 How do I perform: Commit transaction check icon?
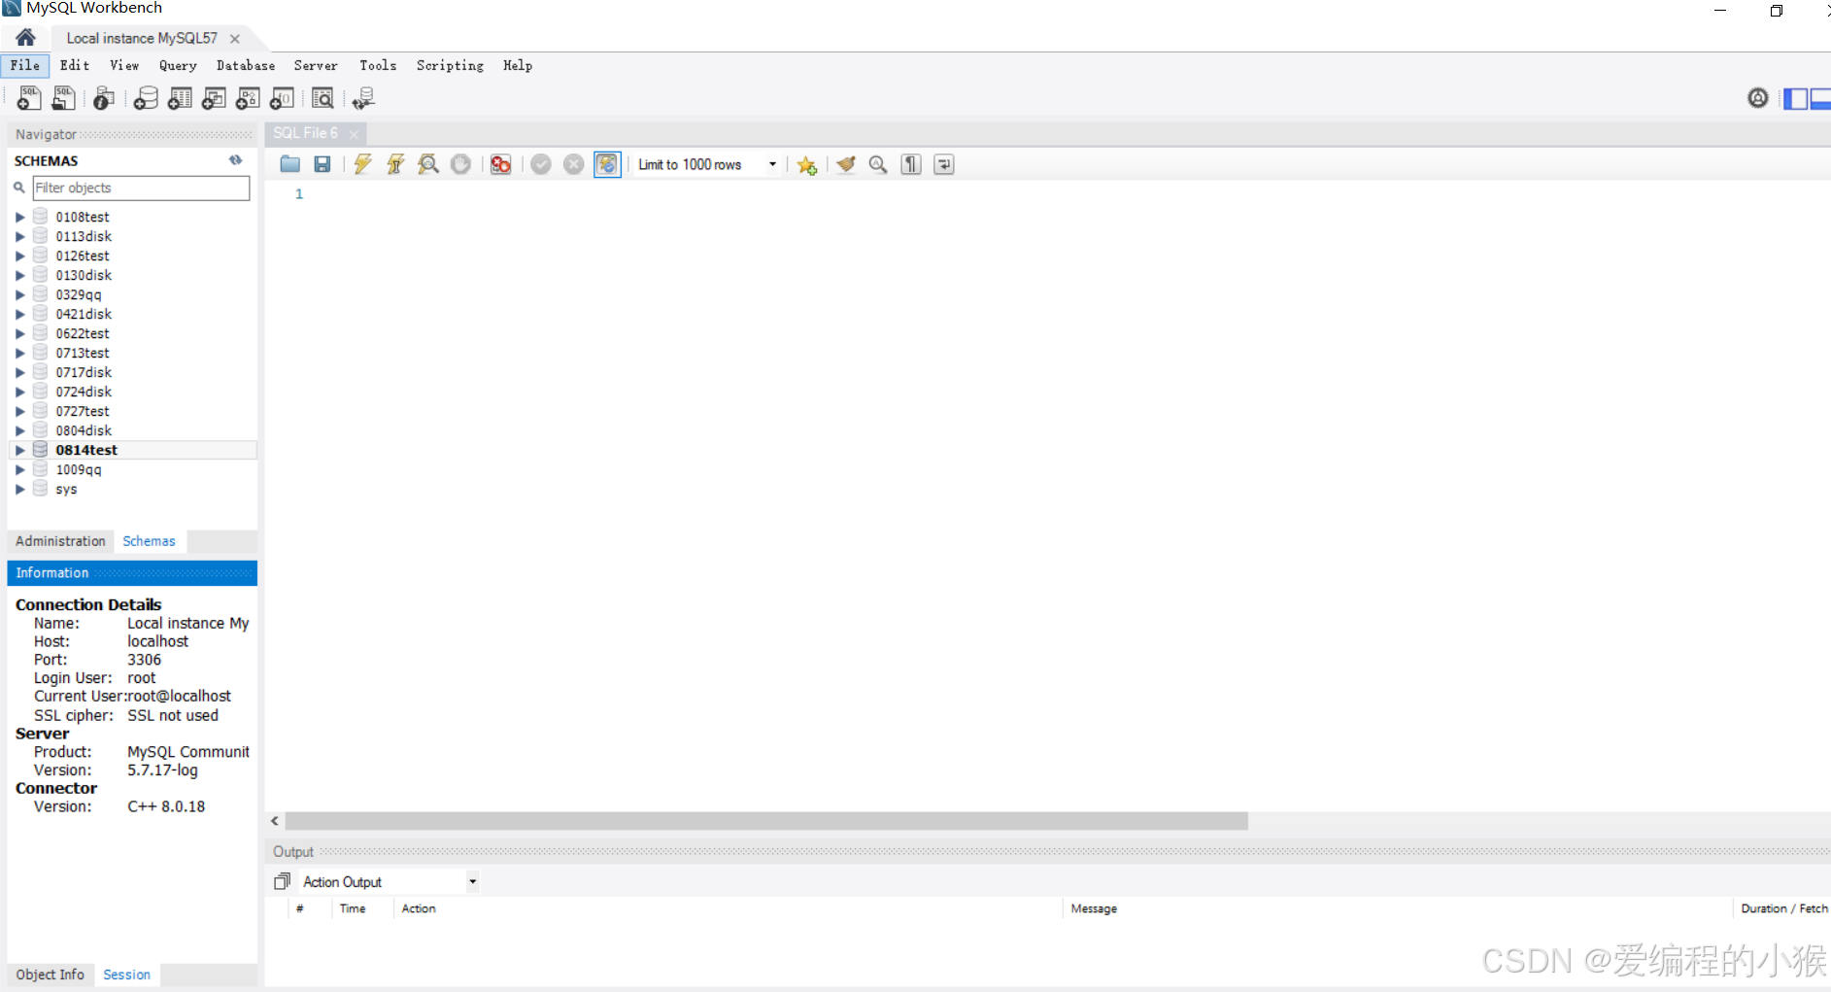coord(541,164)
